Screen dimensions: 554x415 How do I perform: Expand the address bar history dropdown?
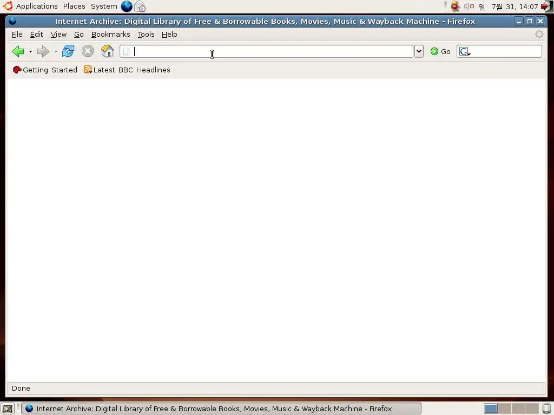pos(419,51)
